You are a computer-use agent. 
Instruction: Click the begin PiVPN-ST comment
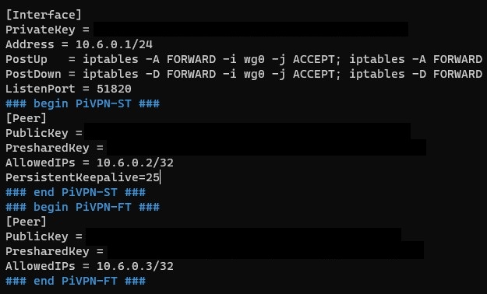point(83,103)
